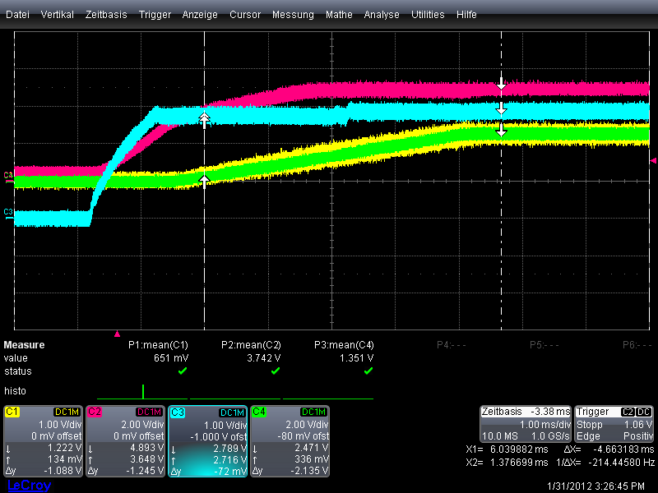The height and width of the screenshot is (493, 658).
Task: Open the Zeitbasis descriptor box
Action: (x=526, y=424)
